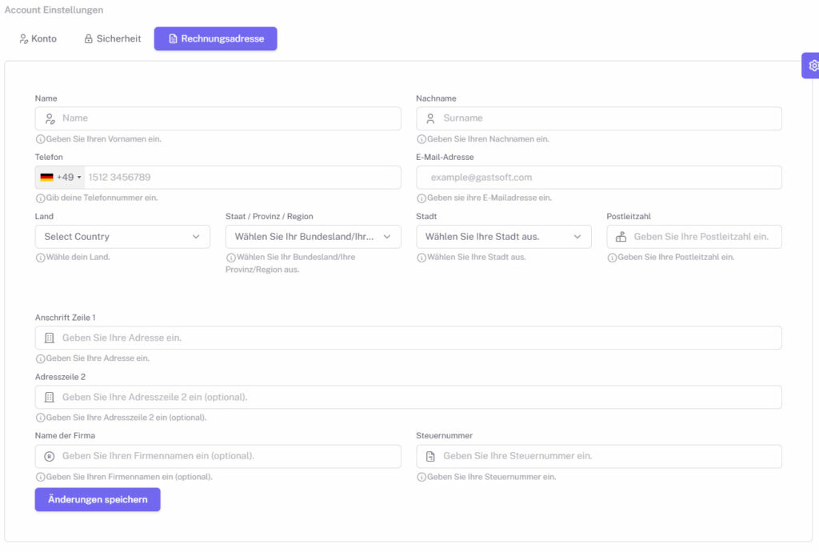Click the user icon in Nachname field

430,118
